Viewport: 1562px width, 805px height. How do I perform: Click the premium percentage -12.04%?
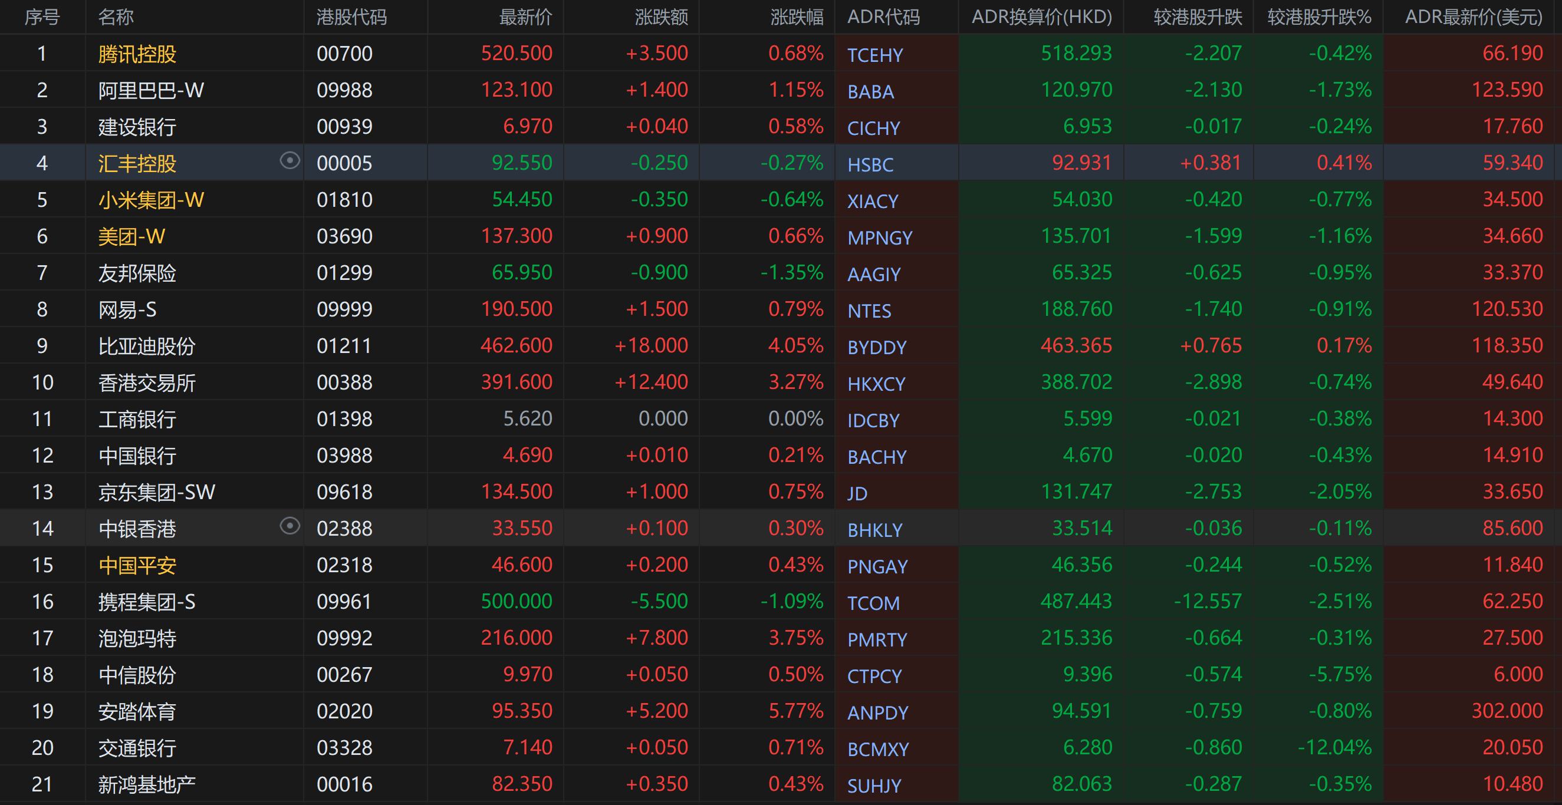tap(1335, 747)
